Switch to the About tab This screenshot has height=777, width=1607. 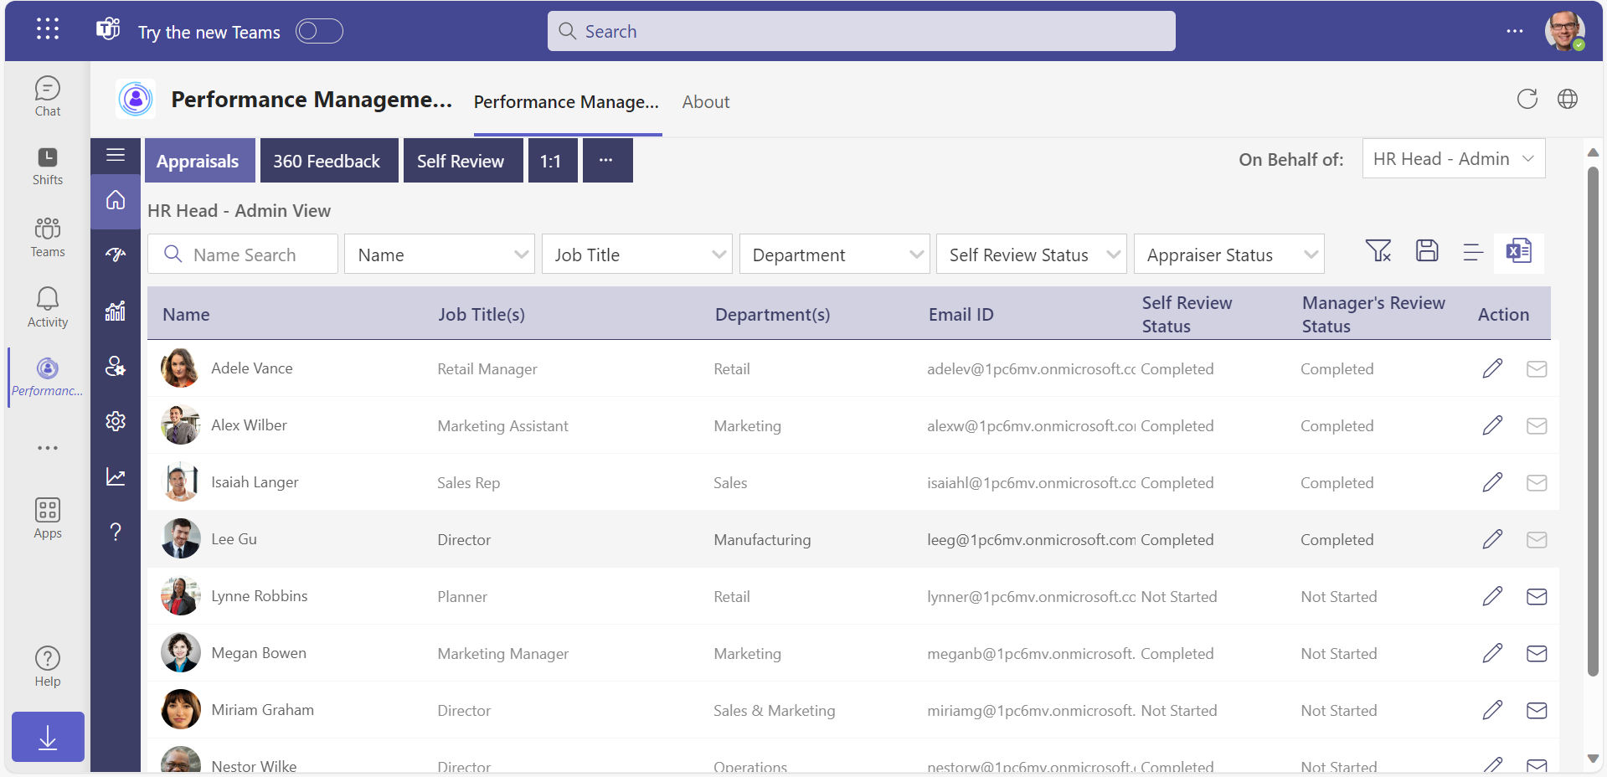coord(706,102)
